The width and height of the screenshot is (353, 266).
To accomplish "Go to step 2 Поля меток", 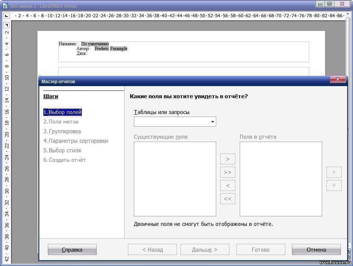I will (61, 122).
